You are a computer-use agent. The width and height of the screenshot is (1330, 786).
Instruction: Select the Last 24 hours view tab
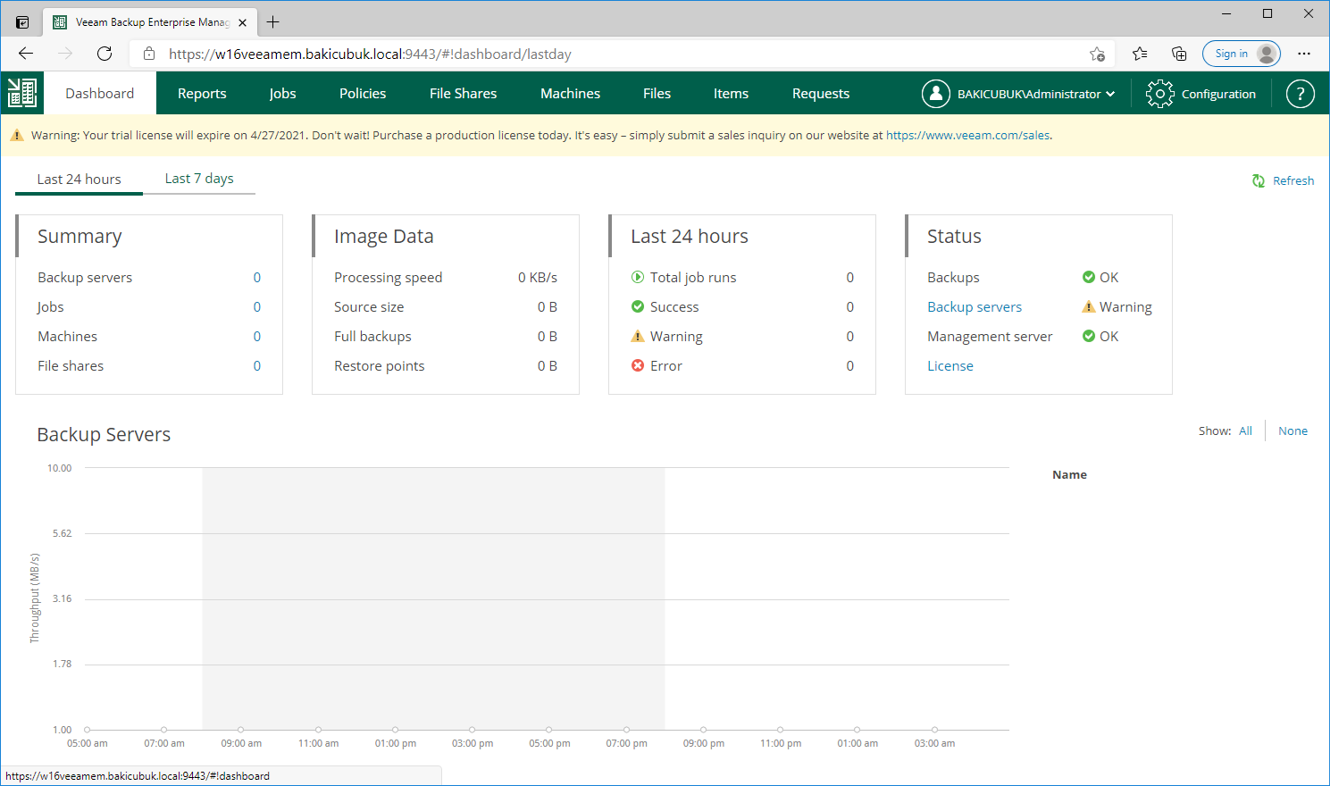point(79,179)
